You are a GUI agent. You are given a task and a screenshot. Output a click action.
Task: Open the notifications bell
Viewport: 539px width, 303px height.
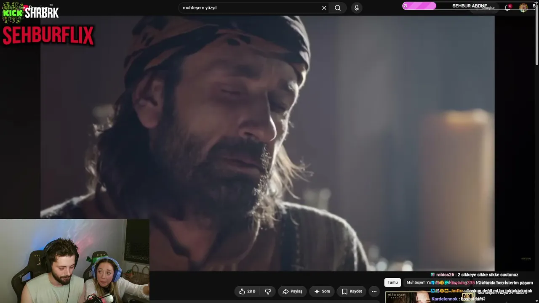coord(508,8)
